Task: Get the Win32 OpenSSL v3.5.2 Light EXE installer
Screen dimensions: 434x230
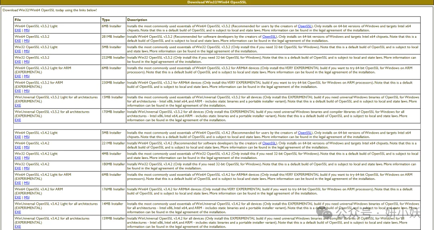Action: pos(18,51)
